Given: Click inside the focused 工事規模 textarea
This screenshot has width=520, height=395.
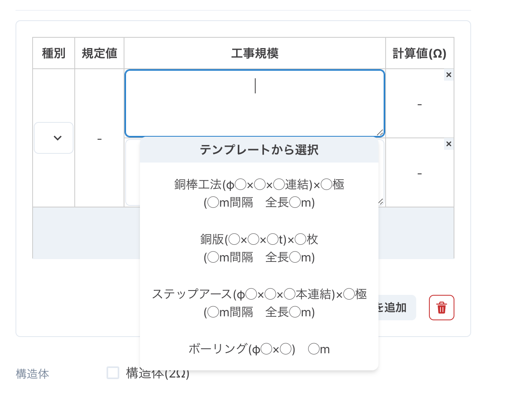Looking at the screenshot, I should (x=255, y=103).
